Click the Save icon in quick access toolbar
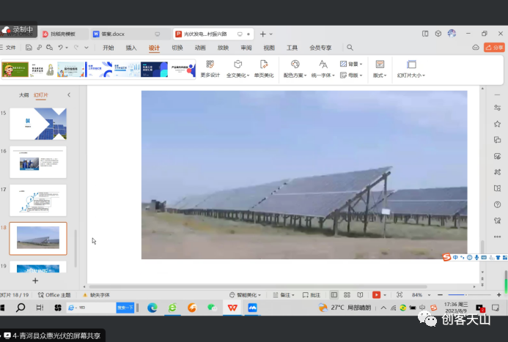The height and width of the screenshot is (342, 508). coord(29,48)
